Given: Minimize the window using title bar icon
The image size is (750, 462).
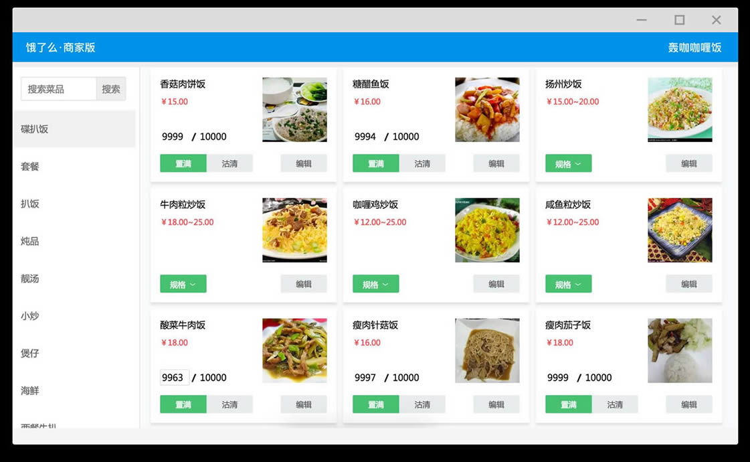Looking at the screenshot, I should click(x=642, y=19).
